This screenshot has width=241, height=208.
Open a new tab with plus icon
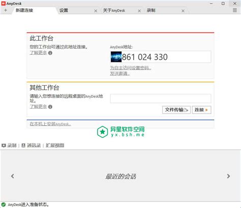click(6, 10)
